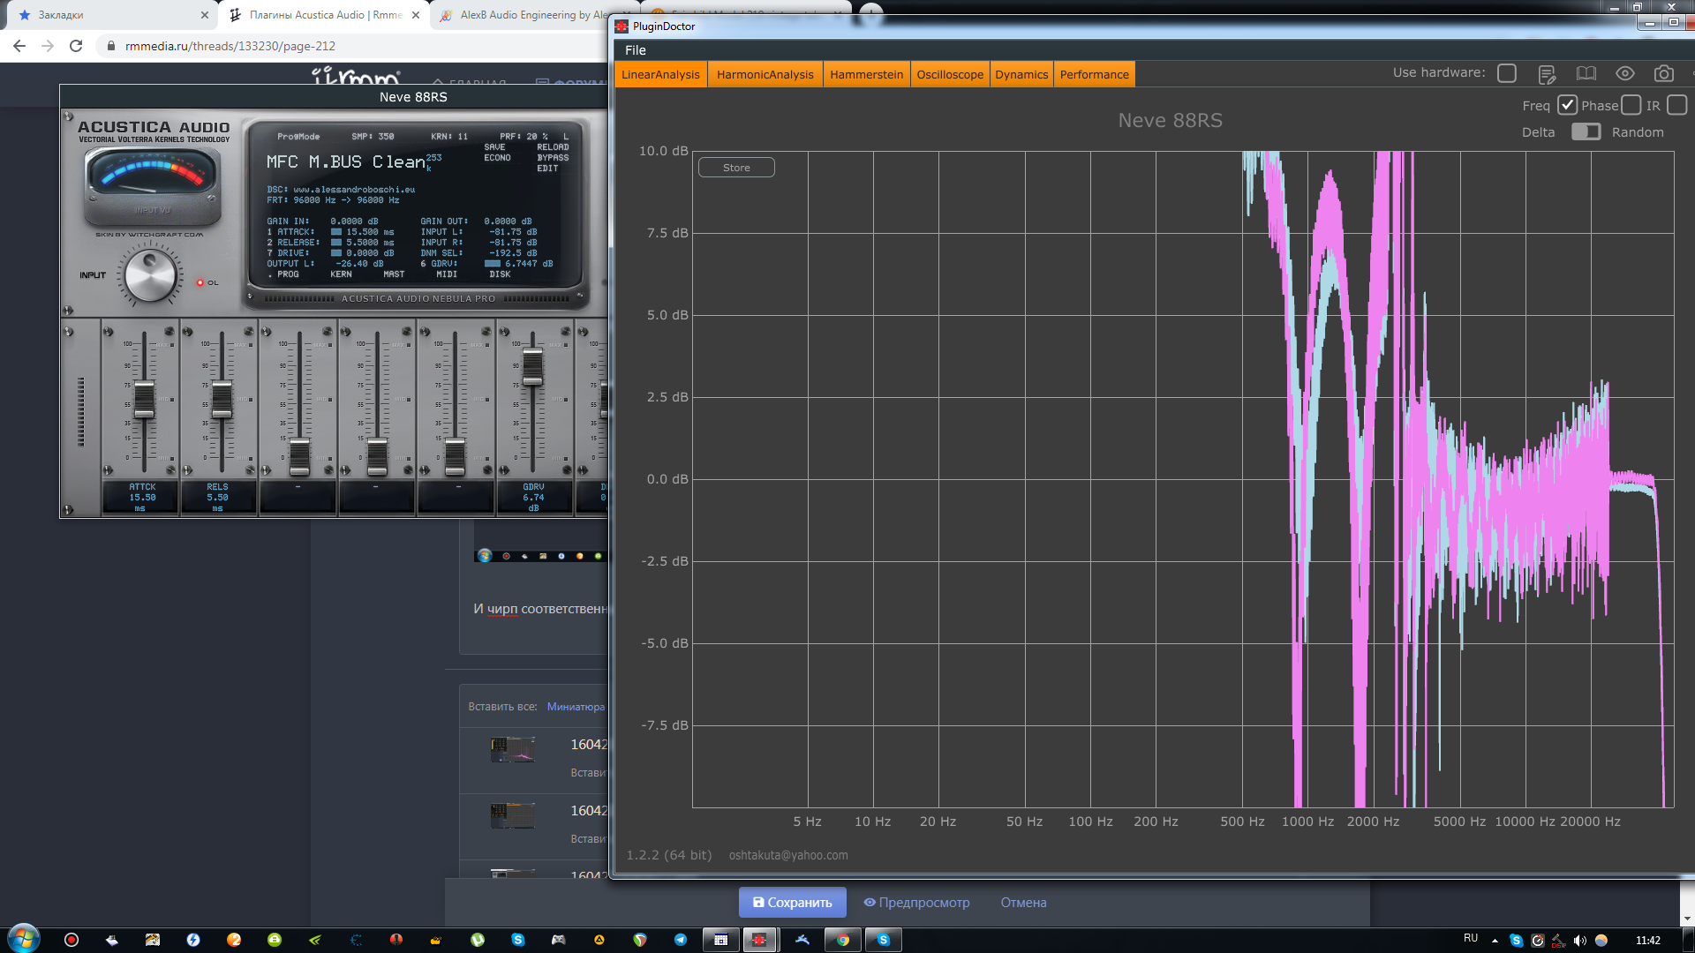The height and width of the screenshot is (953, 1695).
Task: Open the Oscilloscope tab
Action: click(x=950, y=74)
